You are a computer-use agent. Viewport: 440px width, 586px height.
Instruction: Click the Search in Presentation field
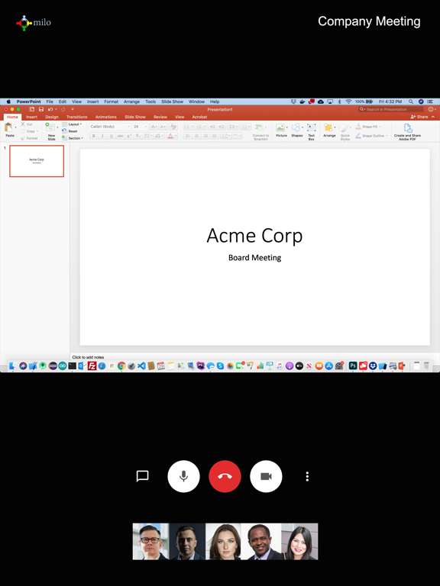[x=390, y=109]
